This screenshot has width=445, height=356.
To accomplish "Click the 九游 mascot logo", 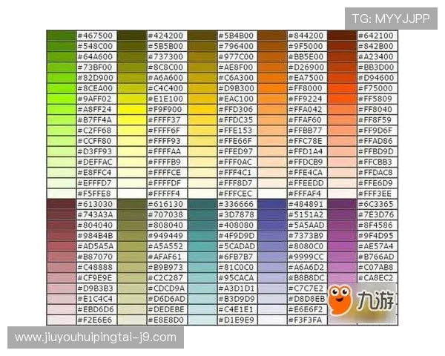I will tap(363, 303).
